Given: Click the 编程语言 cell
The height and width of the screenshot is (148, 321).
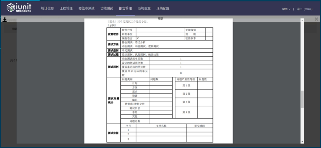Looking at the screenshot, I should pyautogui.click(x=128, y=38).
